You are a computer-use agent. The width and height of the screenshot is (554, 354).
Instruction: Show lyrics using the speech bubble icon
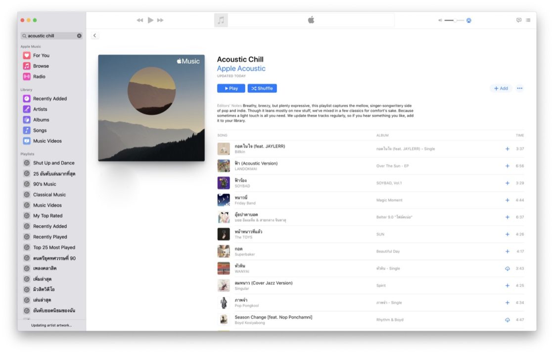(519, 20)
